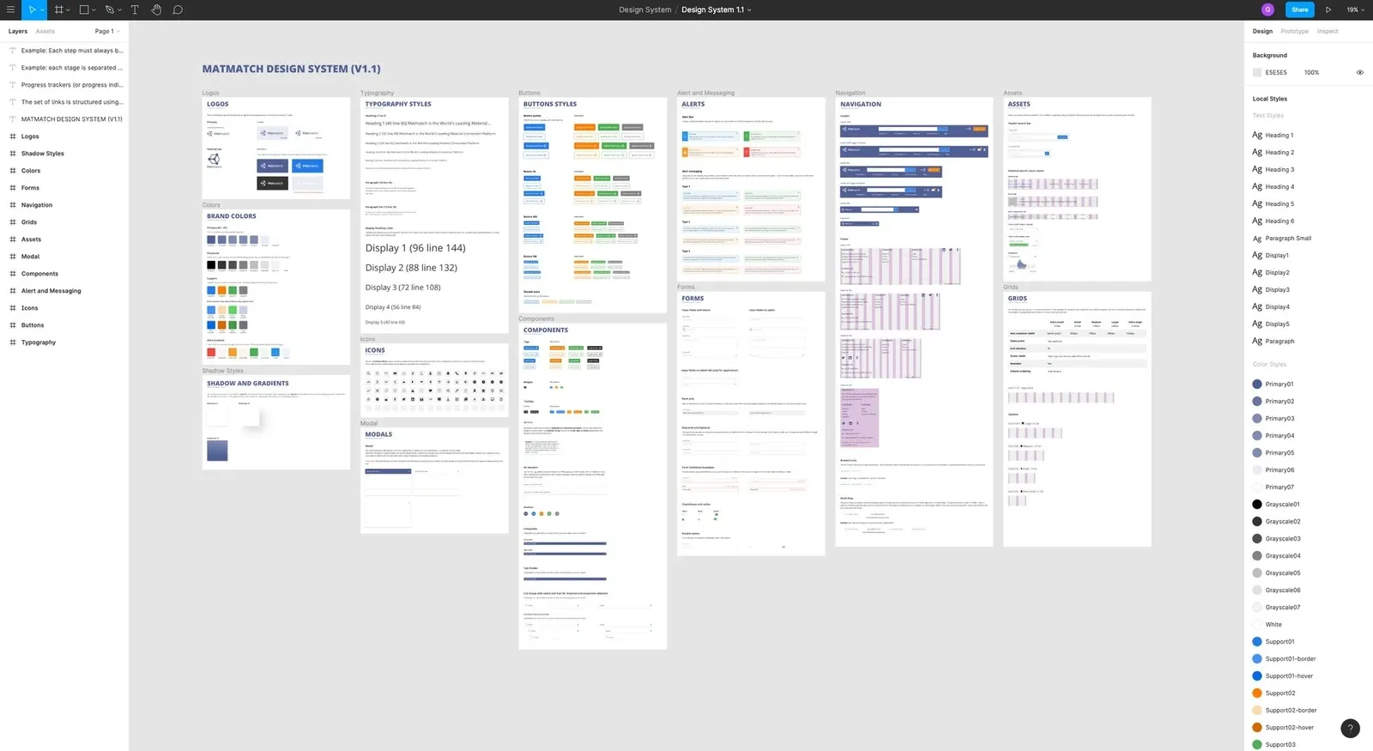Select the Frame tool
Viewport: 1373px width, 751px height.
tap(58, 9)
